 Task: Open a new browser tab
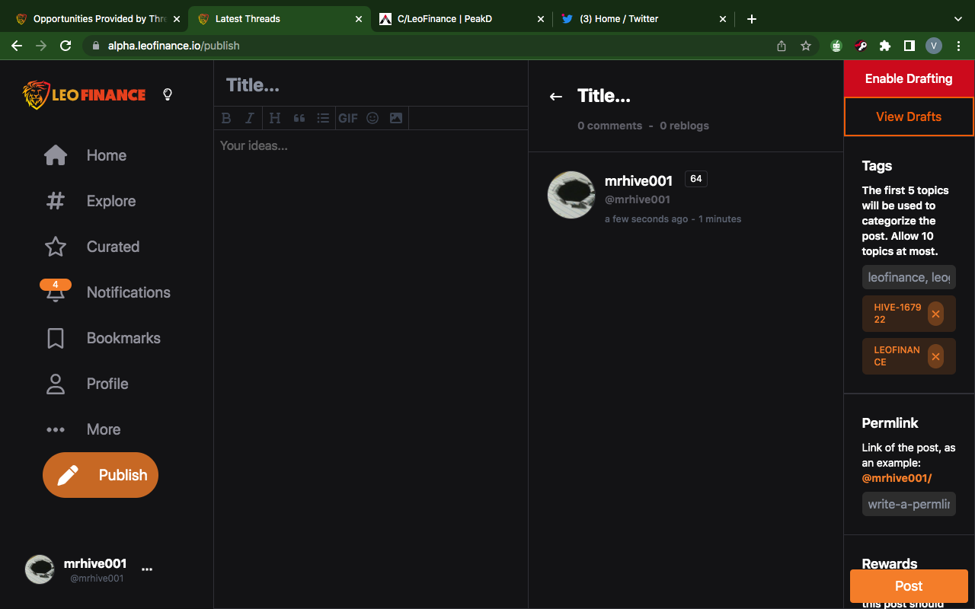tap(752, 19)
